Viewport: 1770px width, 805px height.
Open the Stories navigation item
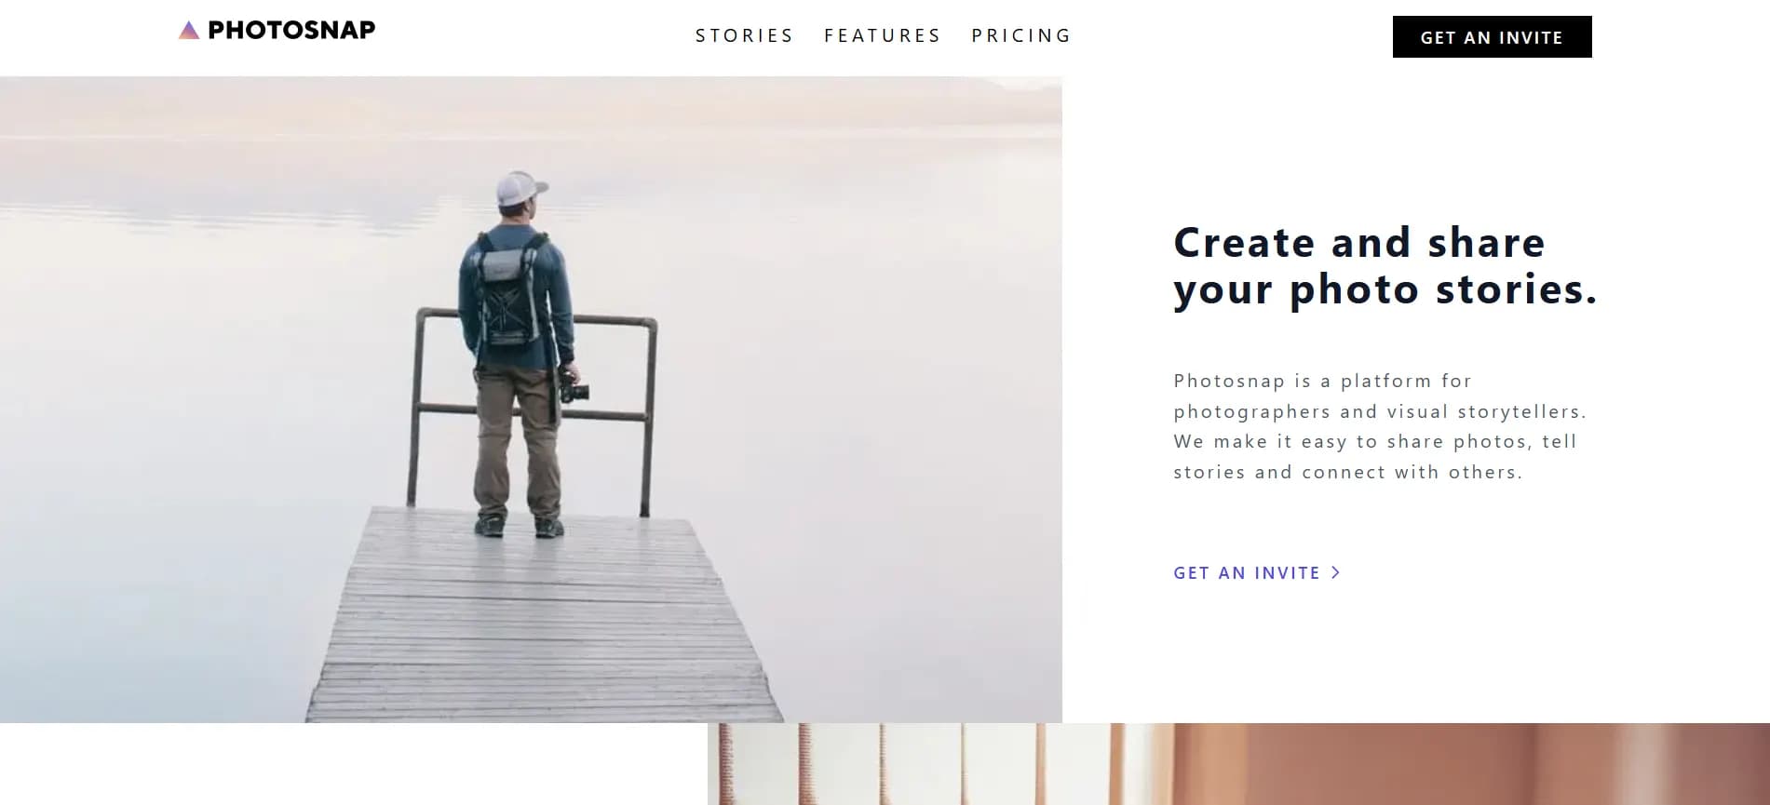coord(744,35)
